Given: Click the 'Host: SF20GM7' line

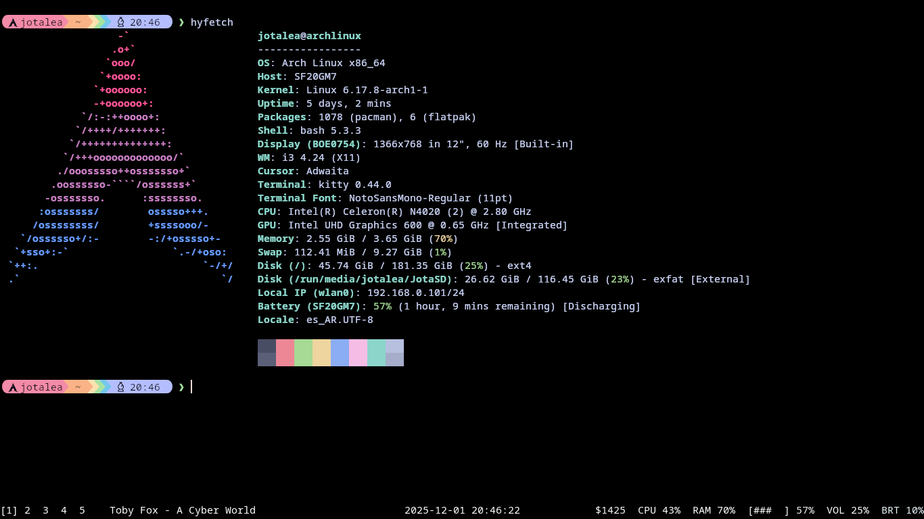Looking at the screenshot, I should (297, 76).
